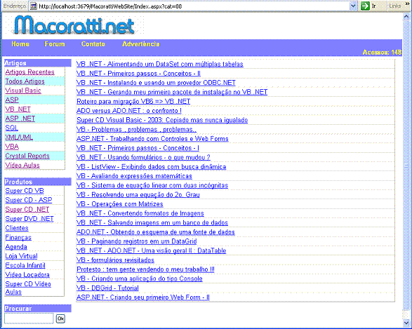Open the Advertência menu item
Image resolution: width=412 pixels, height=329 pixels.
click(141, 44)
